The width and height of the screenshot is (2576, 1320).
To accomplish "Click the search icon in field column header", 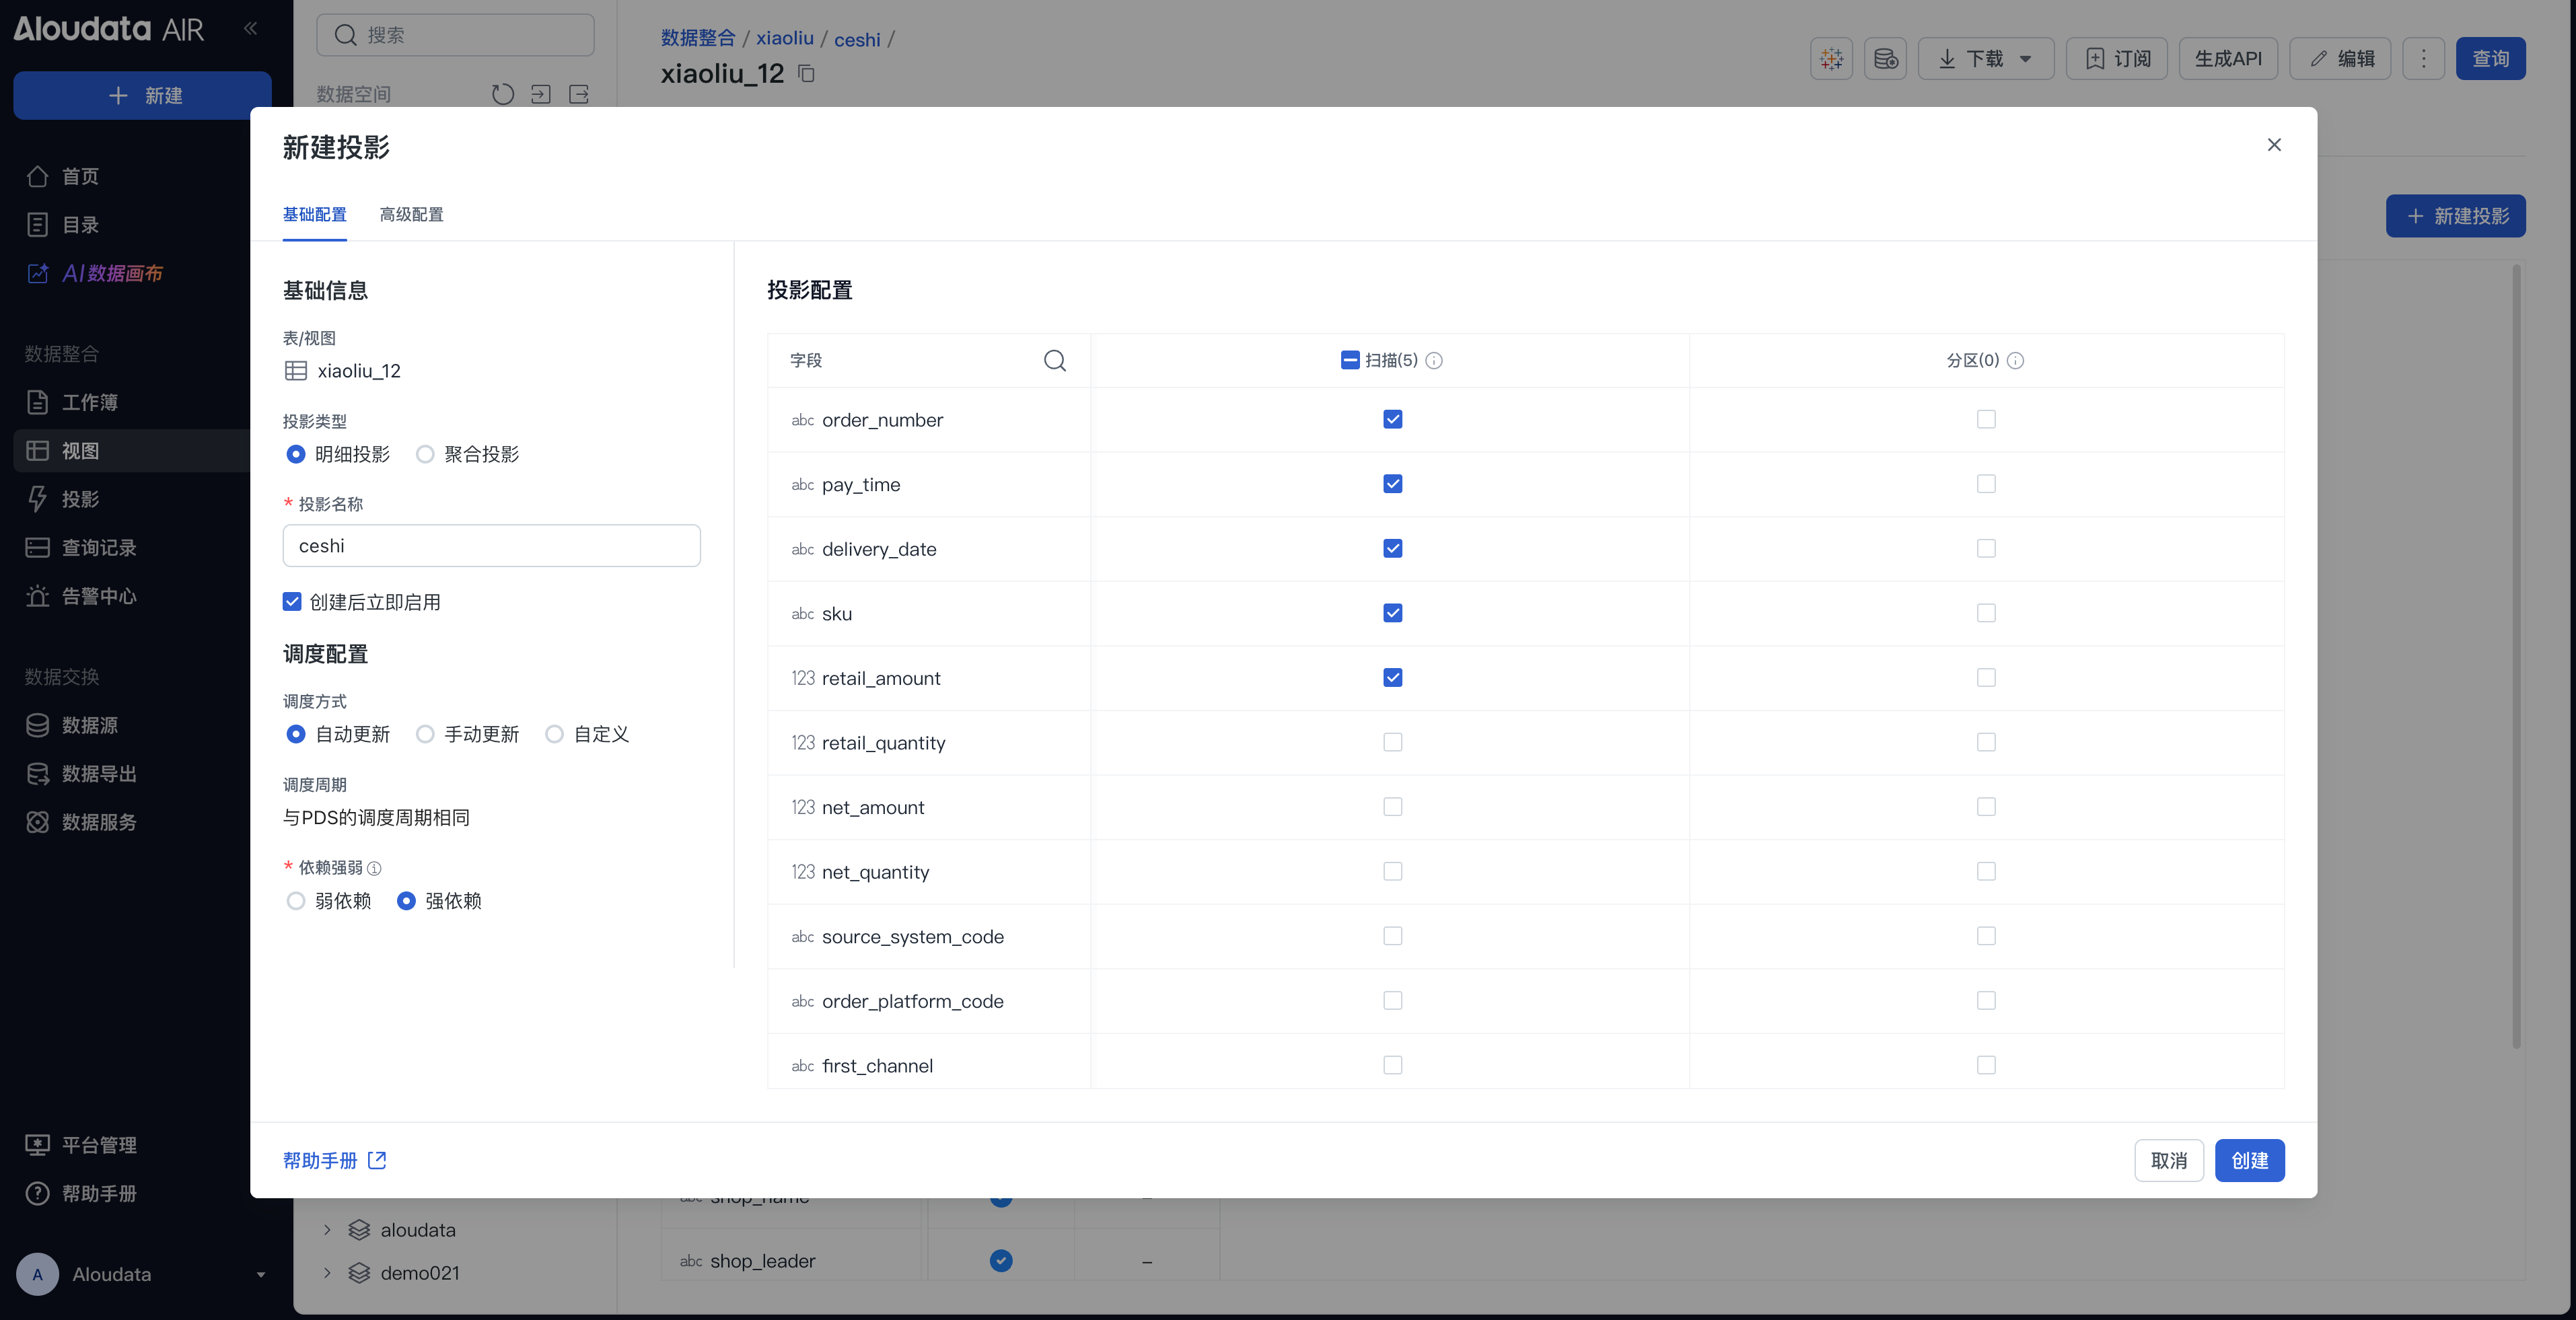I will point(1054,360).
